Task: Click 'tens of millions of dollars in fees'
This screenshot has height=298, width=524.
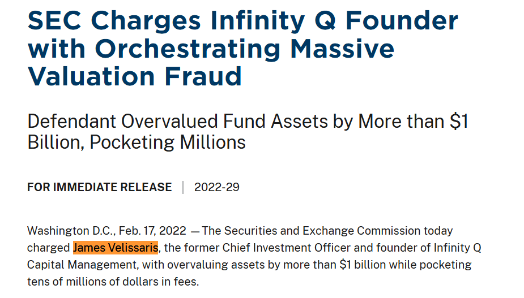Action: click(112, 282)
